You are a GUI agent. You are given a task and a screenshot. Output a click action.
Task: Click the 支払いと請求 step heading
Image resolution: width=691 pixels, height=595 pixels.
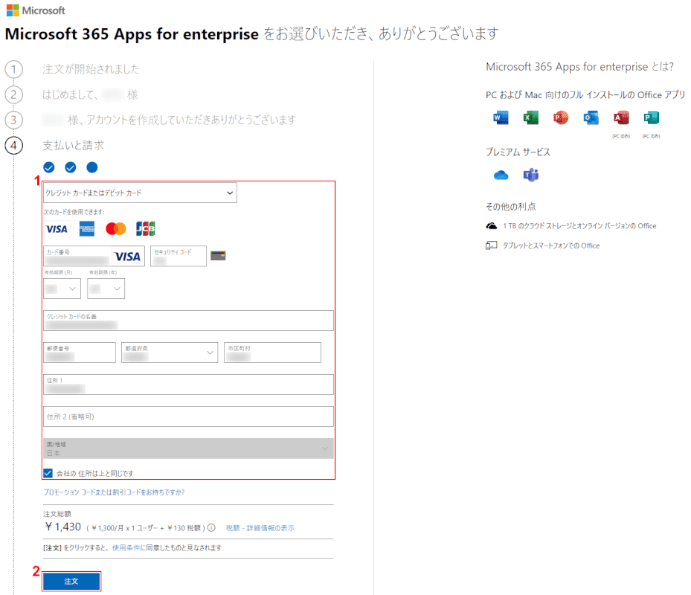click(x=73, y=146)
